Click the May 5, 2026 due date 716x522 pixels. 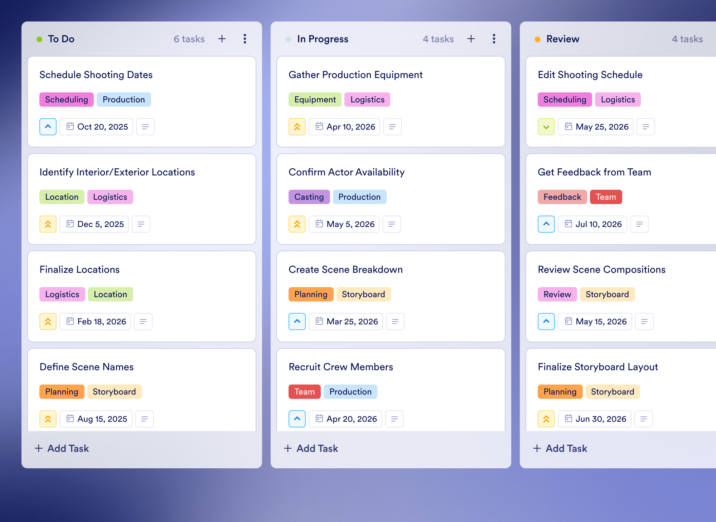coord(344,224)
